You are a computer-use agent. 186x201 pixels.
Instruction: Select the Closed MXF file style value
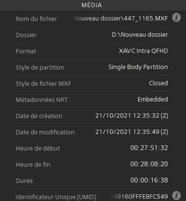pyautogui.click(x=158, y=83)
